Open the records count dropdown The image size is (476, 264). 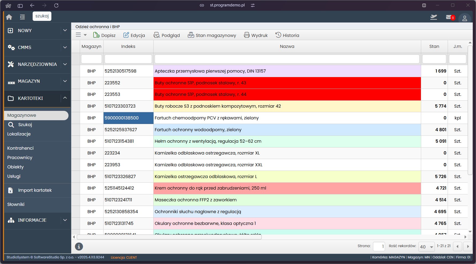426,247
